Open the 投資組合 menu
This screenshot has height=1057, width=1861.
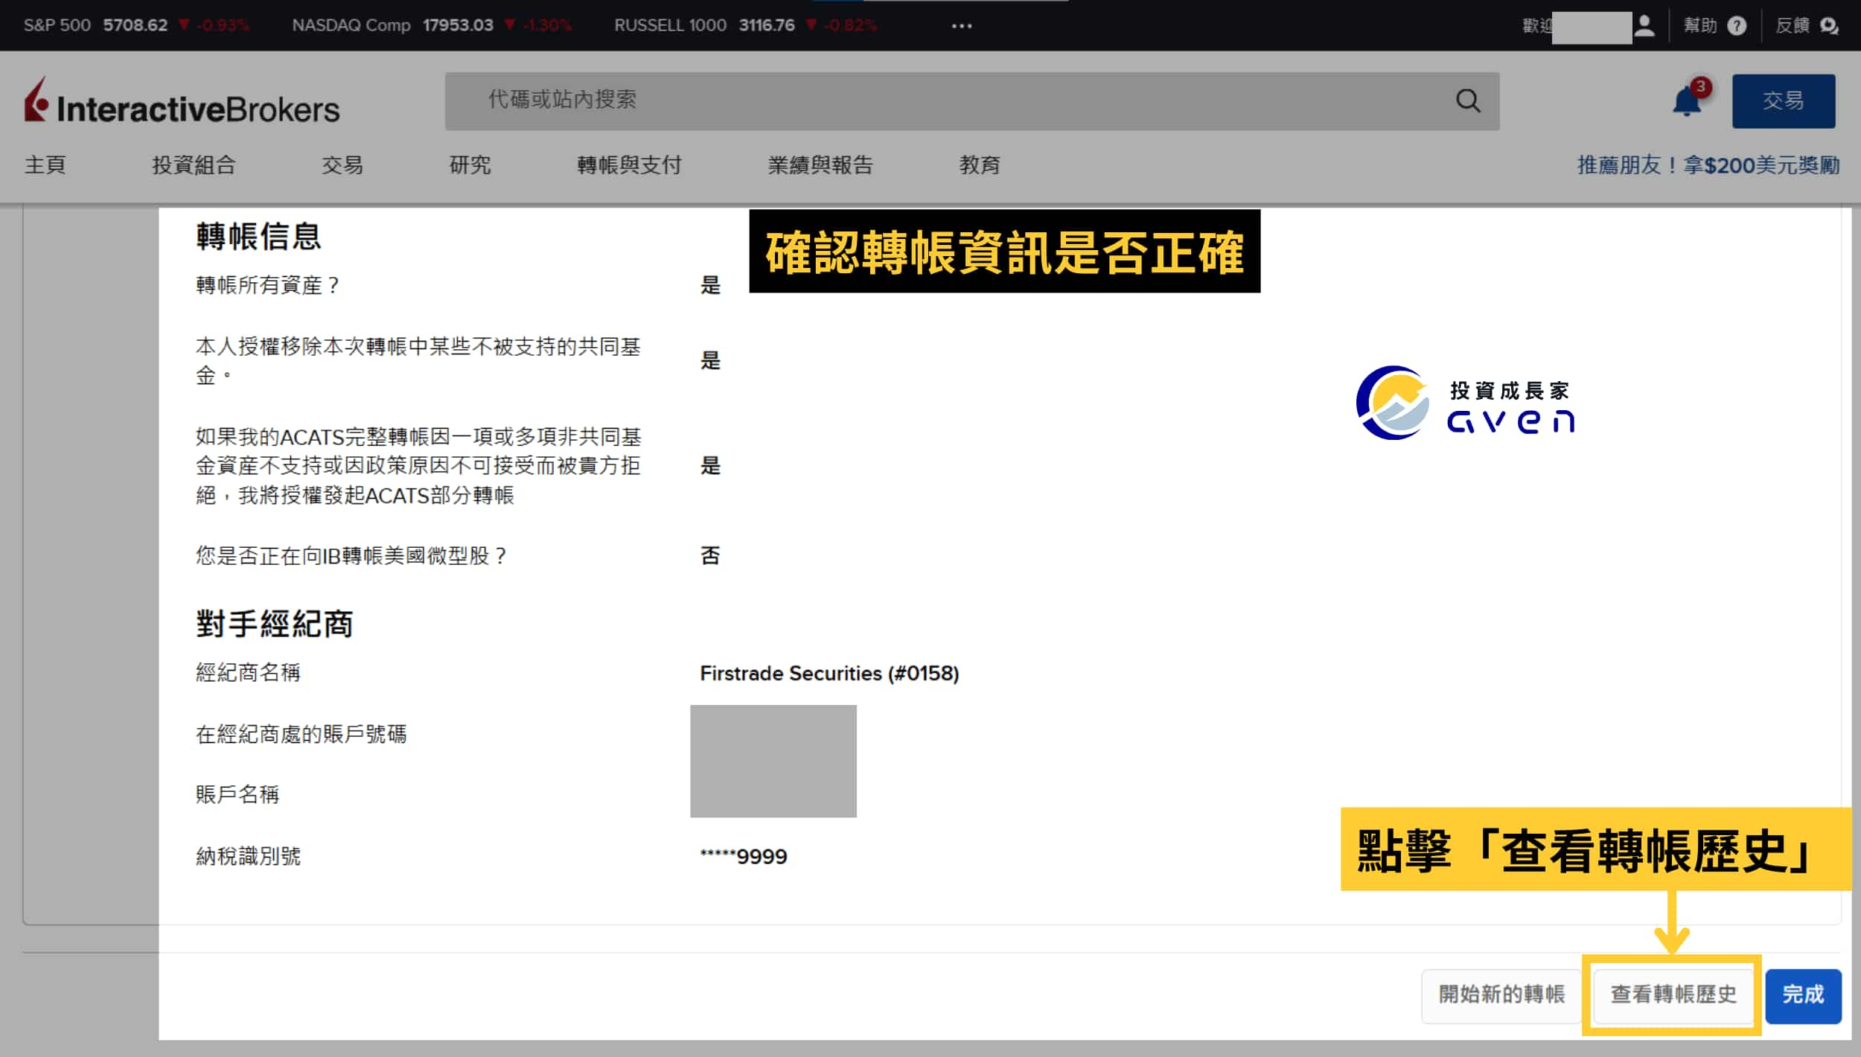tap(194, 165)
